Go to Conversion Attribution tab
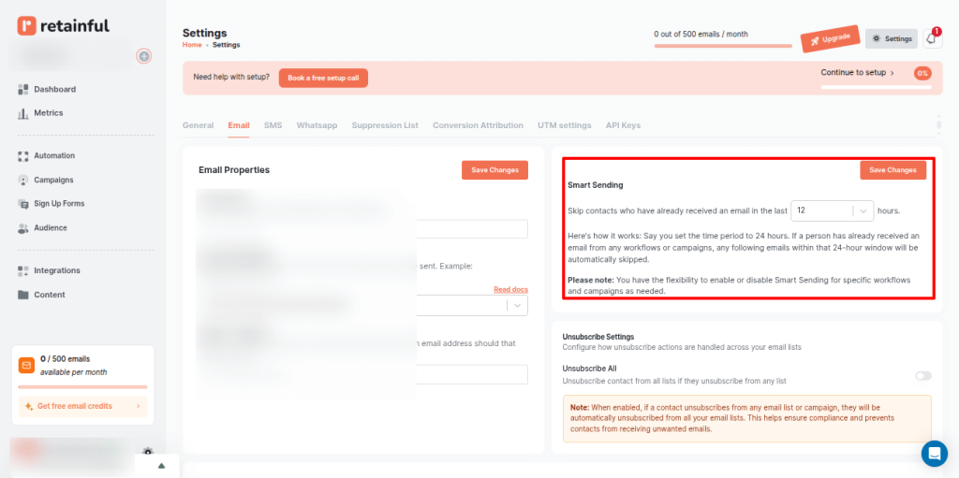 478,125
